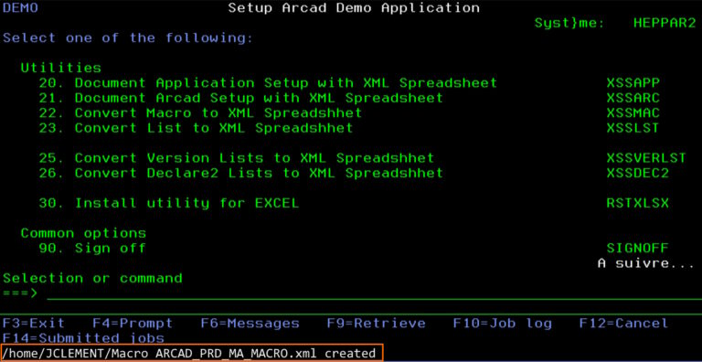Click the Common options section heading
The height and width of the screenshot is (362, 702).
(83, 233)
